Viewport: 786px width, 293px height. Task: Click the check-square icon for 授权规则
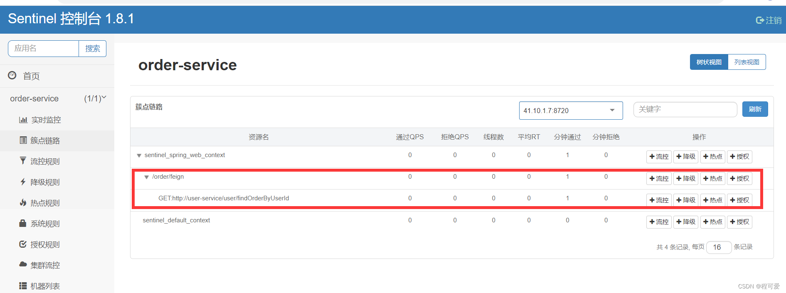[x=23, y=244]
